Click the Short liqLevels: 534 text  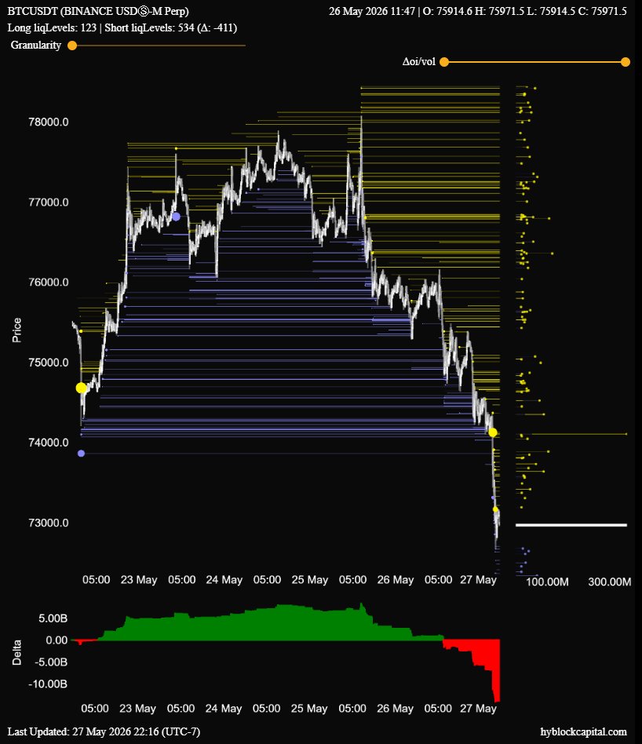tap(149, 27)
